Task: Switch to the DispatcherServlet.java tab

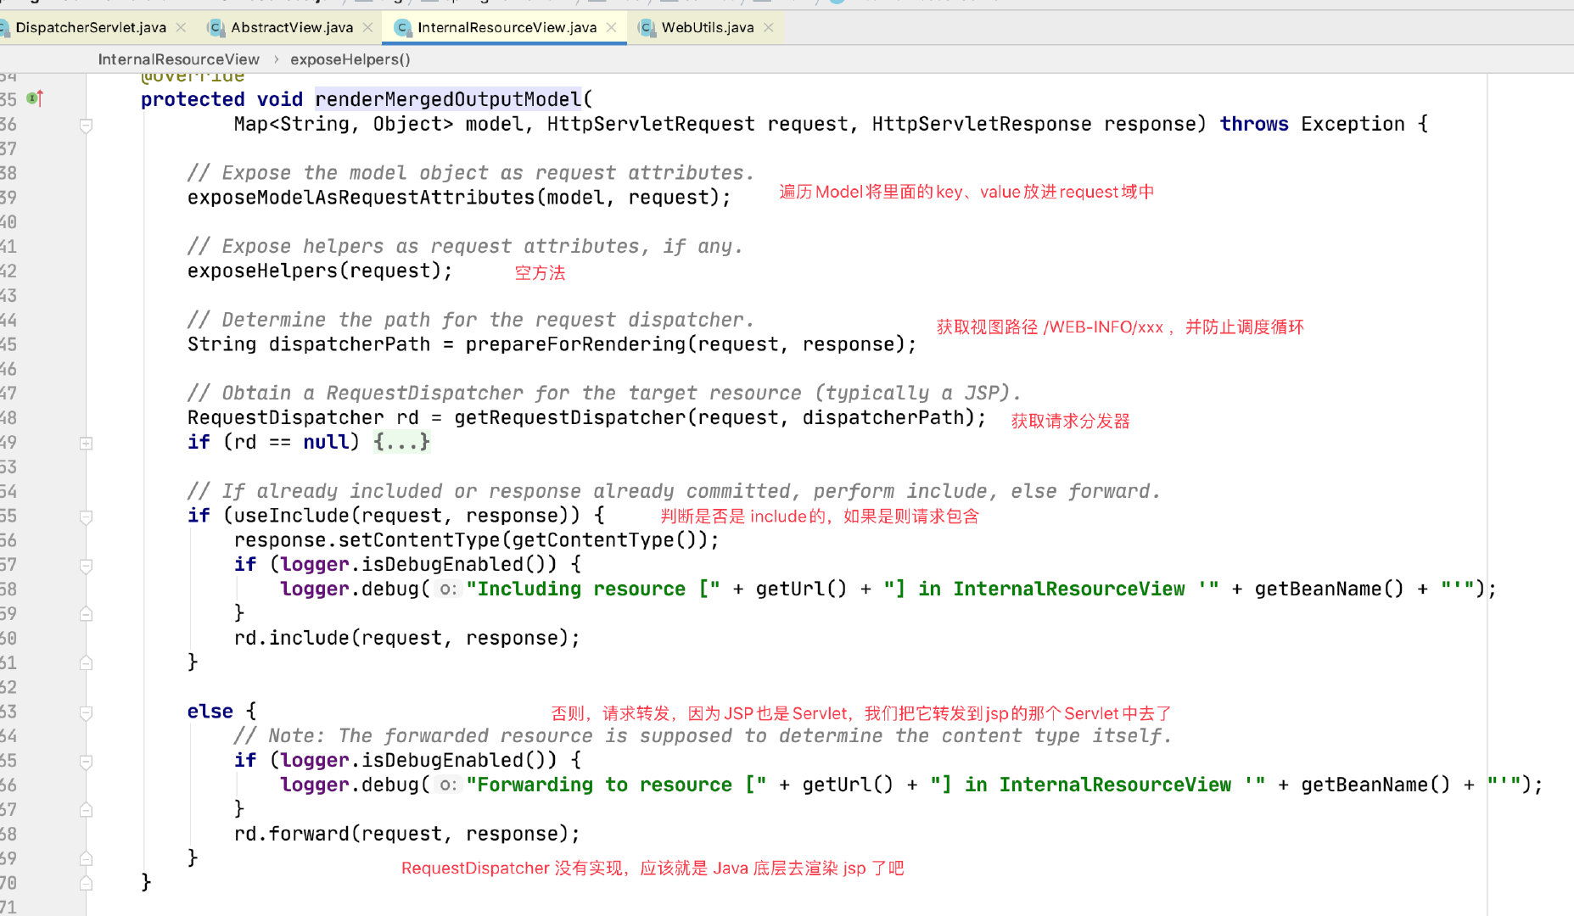Action: pyautogui.click(x=91, y=27)
